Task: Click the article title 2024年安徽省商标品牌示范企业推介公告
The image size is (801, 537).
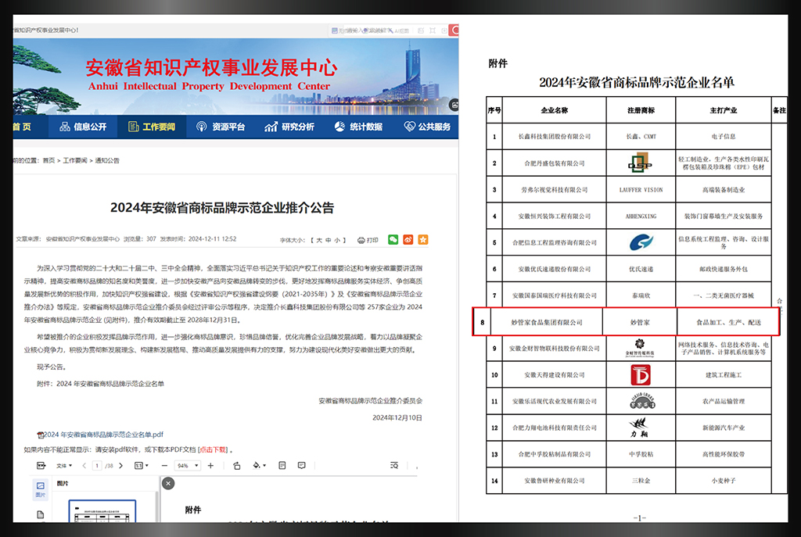Action: click(222, 208)
